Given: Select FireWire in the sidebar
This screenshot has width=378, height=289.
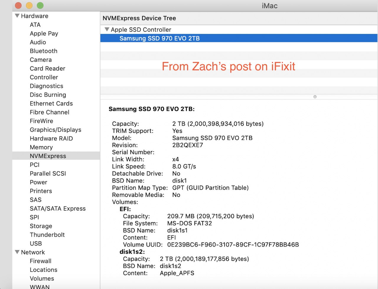Looking at the screenshot, I should (x=41, y=121).
